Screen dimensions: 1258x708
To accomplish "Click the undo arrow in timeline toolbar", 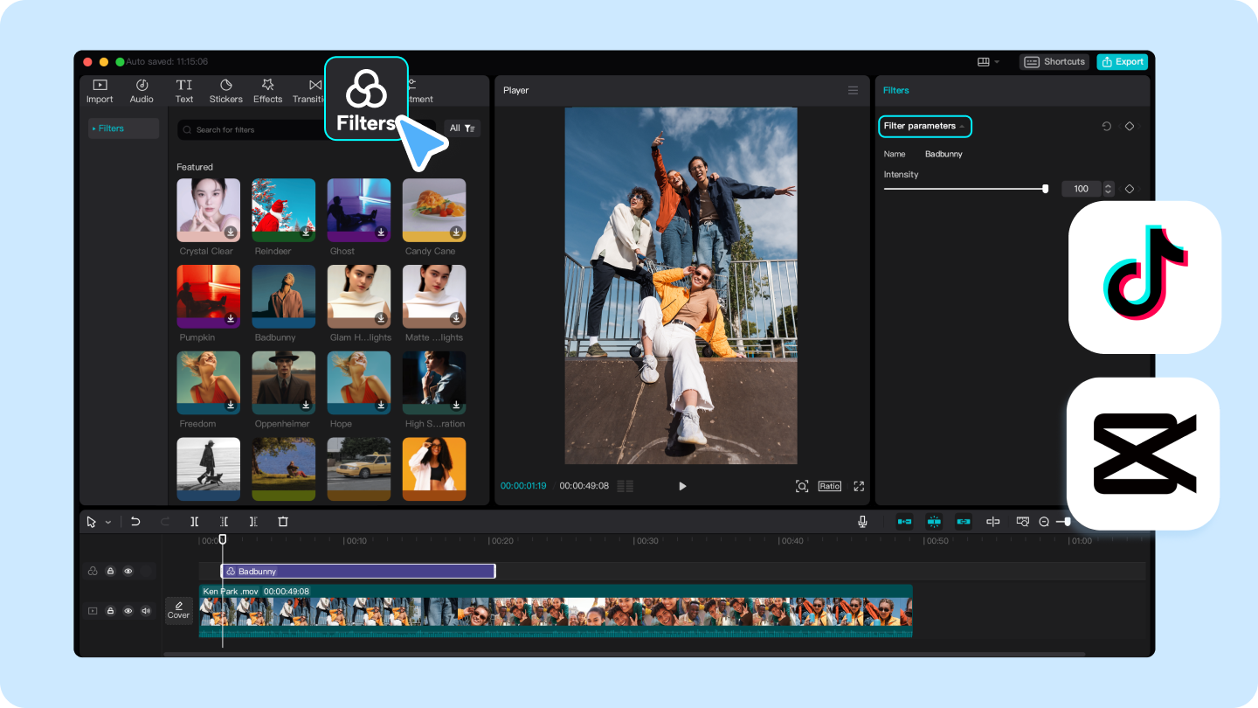I will pos(135,522).
